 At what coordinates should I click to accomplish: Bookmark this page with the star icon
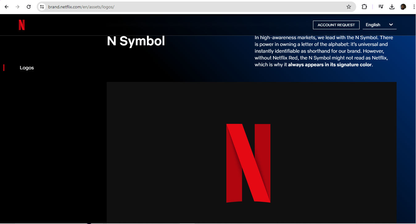348,6
